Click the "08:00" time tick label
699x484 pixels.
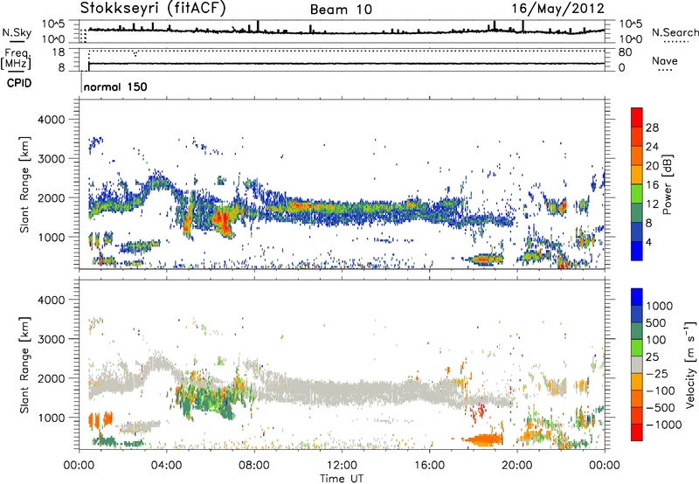pos(254,466)
